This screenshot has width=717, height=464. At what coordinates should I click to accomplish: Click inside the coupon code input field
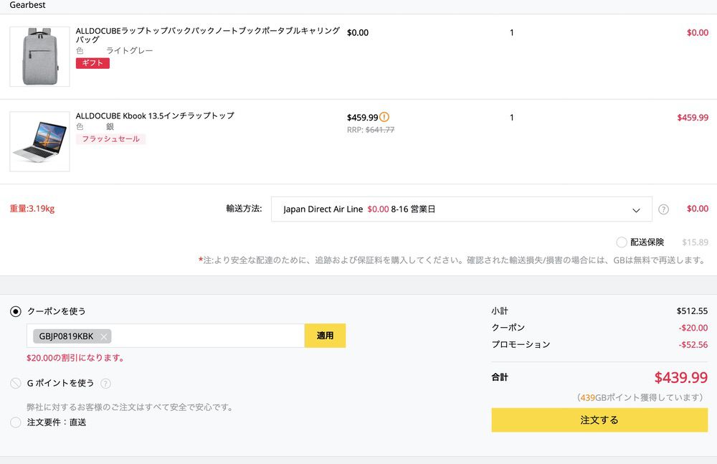click(208, 336)
